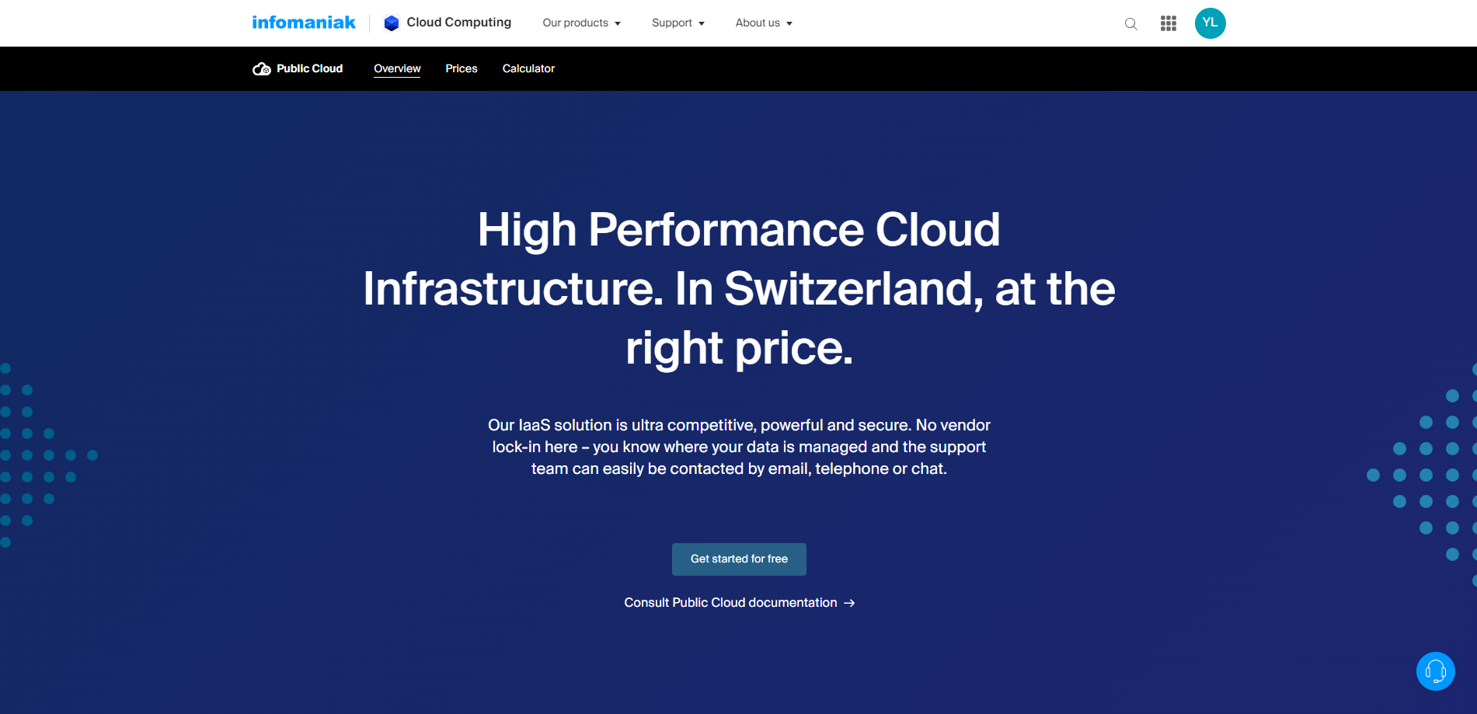Screen dimensions: 1477x714
Task: Click the High Performance Cloud headline
Action: click(739, 288)
